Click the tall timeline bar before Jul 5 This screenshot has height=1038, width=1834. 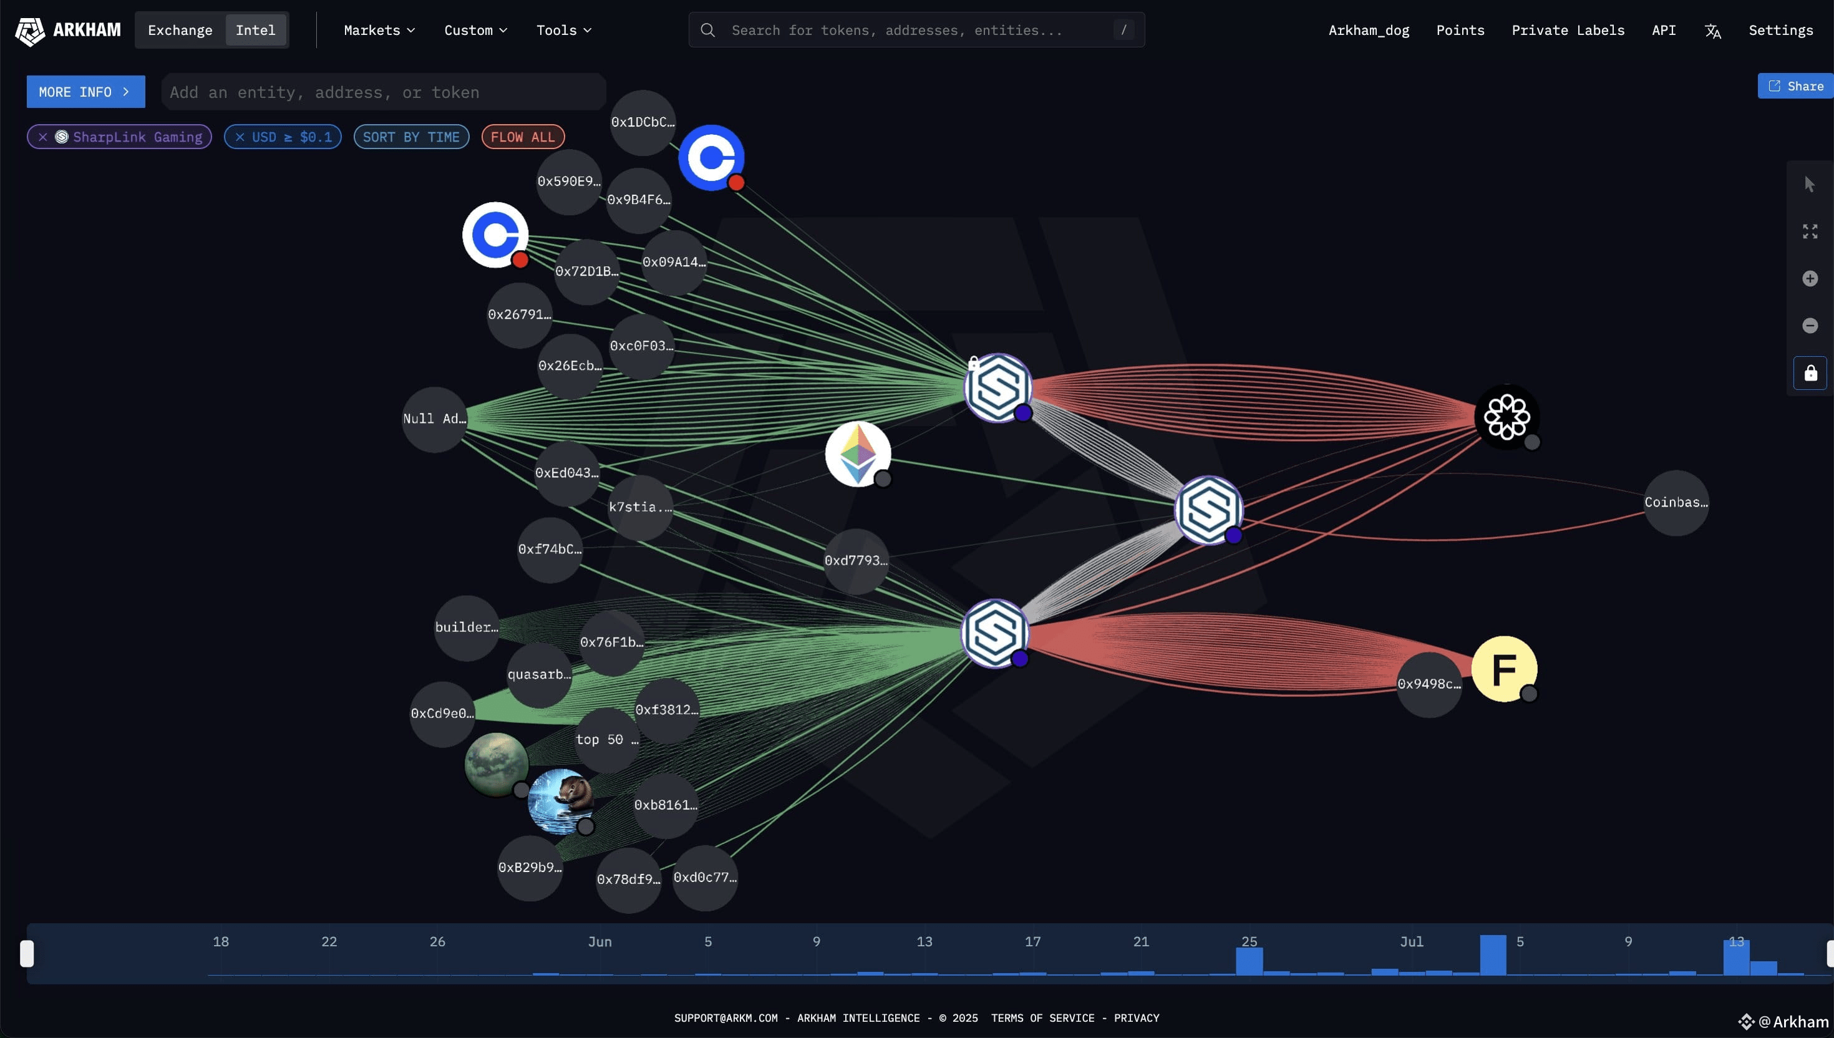[1493, 954]
